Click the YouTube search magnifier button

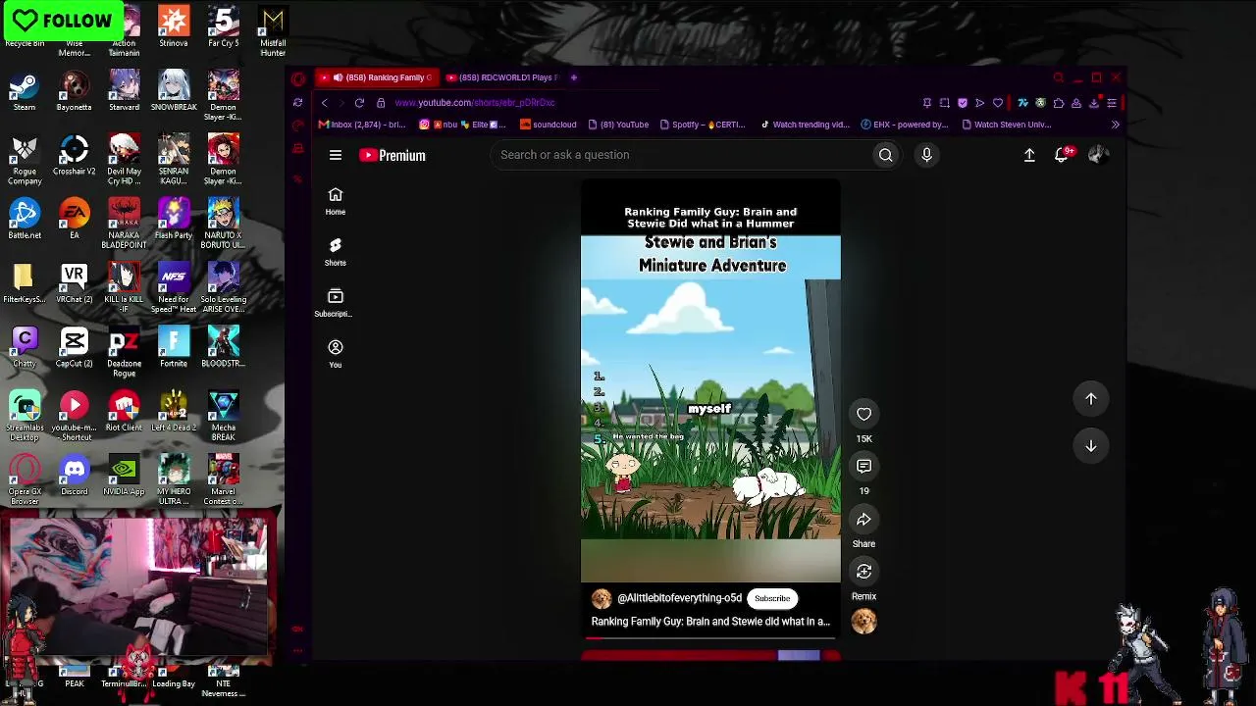coord(885,155)
